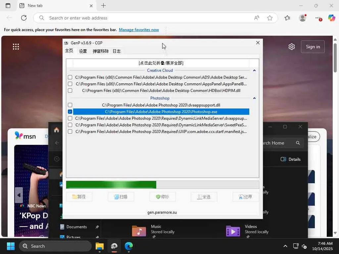Click File Explorer search magnifier
The image size is (339, 254).
[298, 143]
